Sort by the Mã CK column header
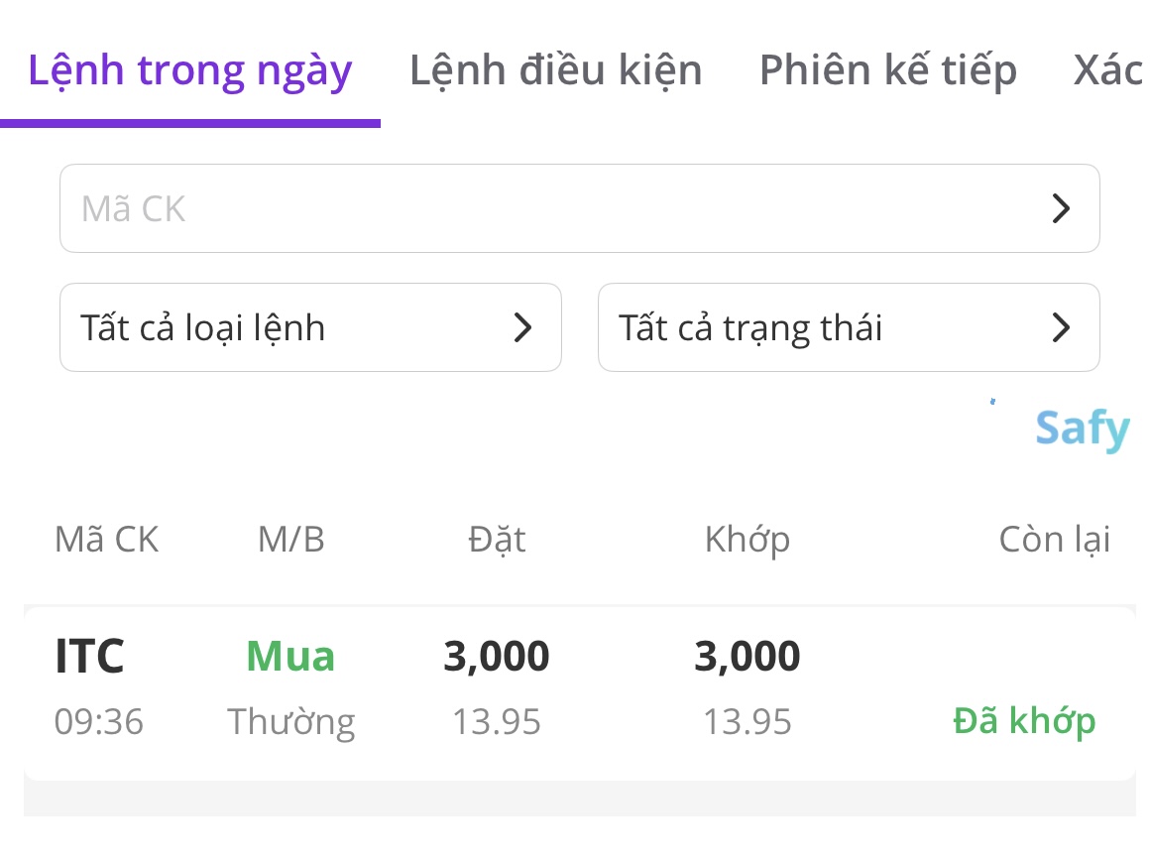 [x=106, y=540]
